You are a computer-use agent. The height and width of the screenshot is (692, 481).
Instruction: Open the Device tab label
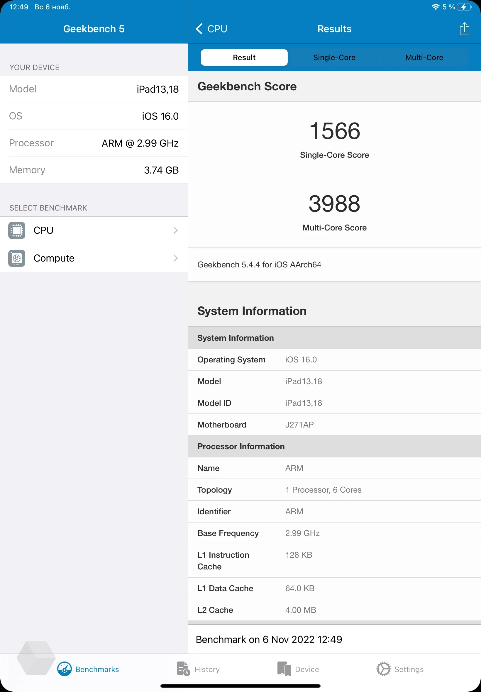click(x=307, y=669)
